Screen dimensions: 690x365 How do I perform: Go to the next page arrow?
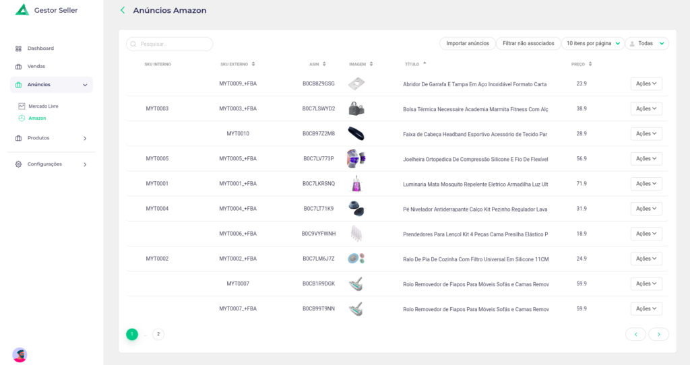[658, 334]
